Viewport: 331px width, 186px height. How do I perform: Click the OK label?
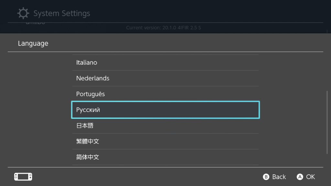[x=310, y=177]
